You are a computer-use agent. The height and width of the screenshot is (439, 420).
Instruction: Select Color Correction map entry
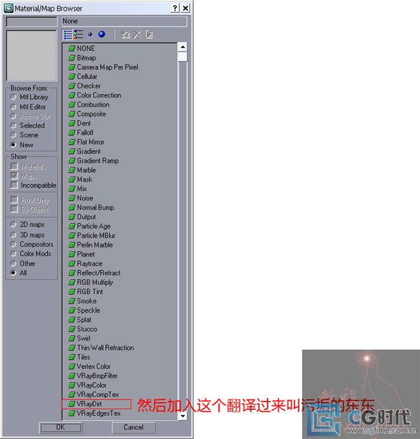coord(99,95)
